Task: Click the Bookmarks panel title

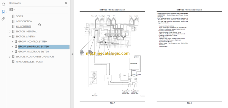Action: (15, 3)
